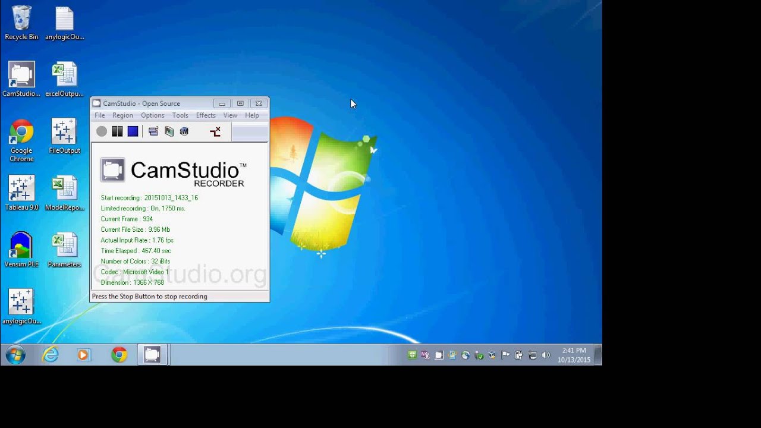Screen dimensions: 761x428
Task: Stop recording with the blue square button
Action: point(133,131)
